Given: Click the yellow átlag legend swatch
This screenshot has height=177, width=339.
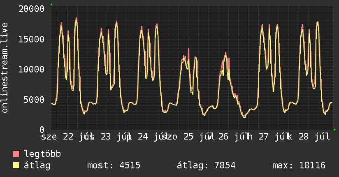Looking at the screenshot, I should (x=16, y=165).
